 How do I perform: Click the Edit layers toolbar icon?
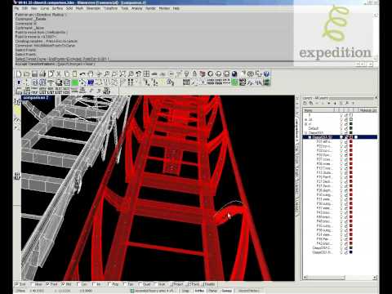(203, 73)
